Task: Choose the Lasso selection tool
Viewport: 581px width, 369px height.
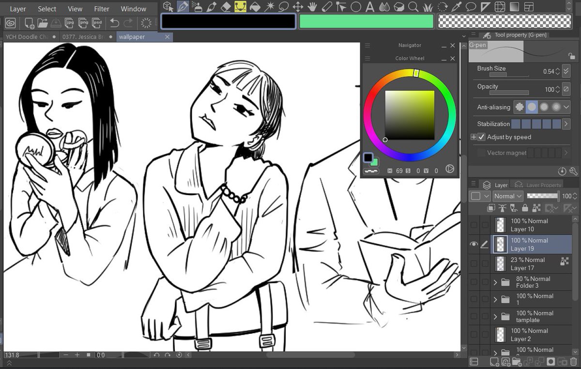Action: point(284,7)
